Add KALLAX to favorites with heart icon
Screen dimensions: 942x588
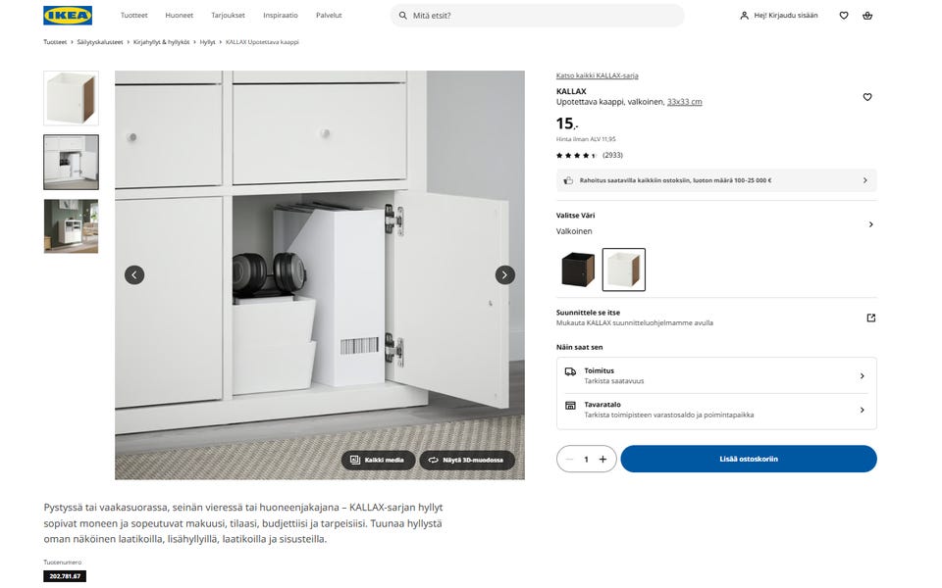point(866,97)
